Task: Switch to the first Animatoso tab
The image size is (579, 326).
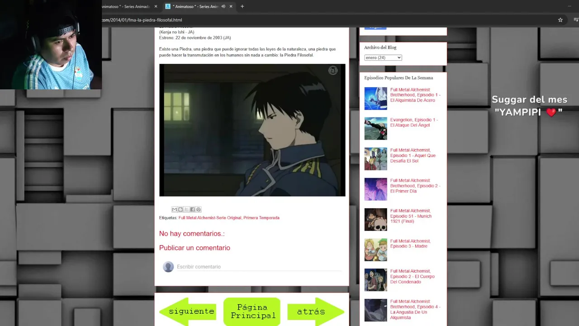Action: pyautogui.click(x=125, y=6)
